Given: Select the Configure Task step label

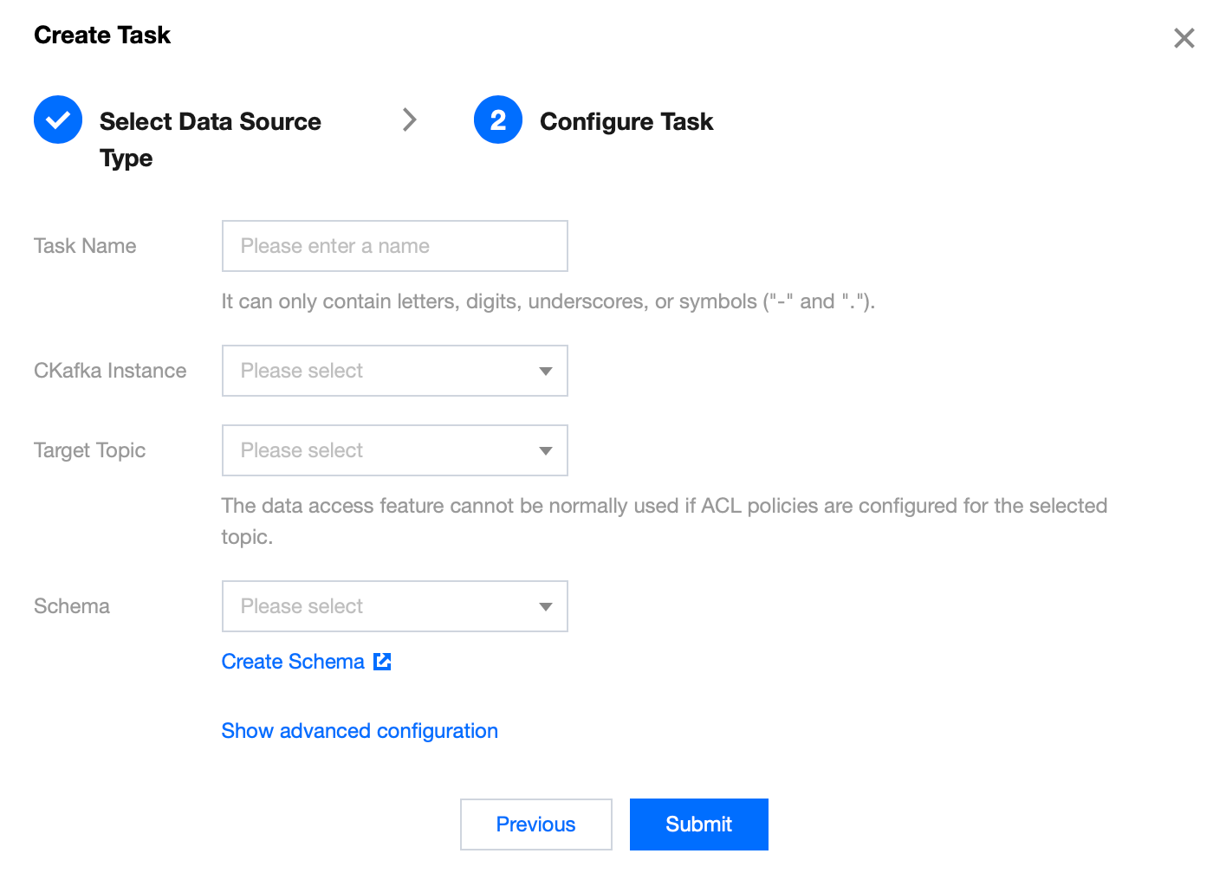Looking at the screenshot, I should pos(626,122).
